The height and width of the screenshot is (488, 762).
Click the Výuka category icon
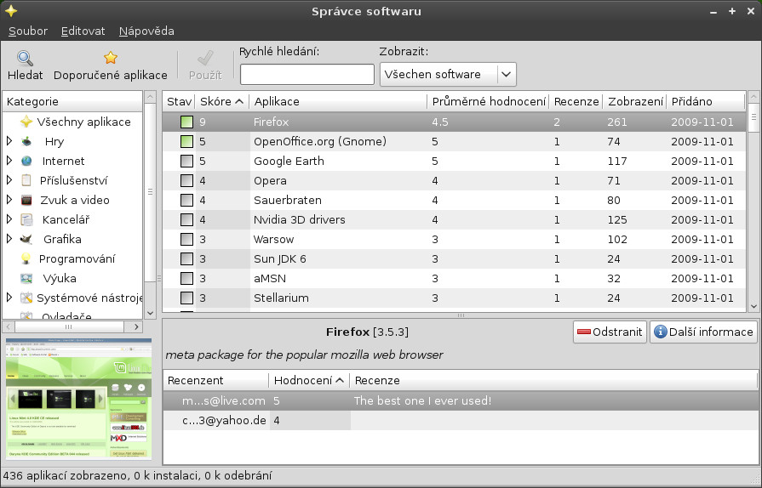pyautogui.click(x=26, y=279)
